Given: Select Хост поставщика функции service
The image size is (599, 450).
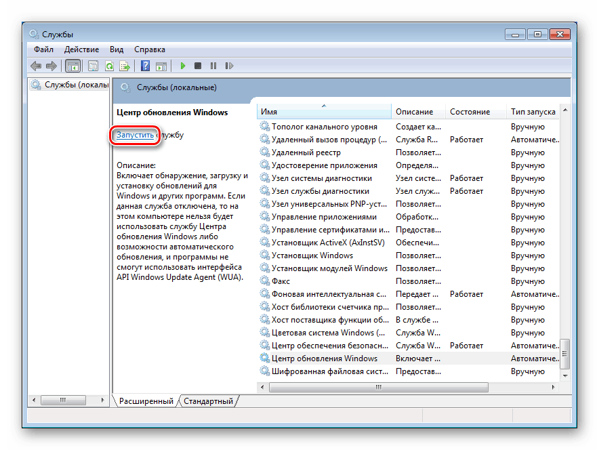Looking at the screenshot, I should (330, 319).
